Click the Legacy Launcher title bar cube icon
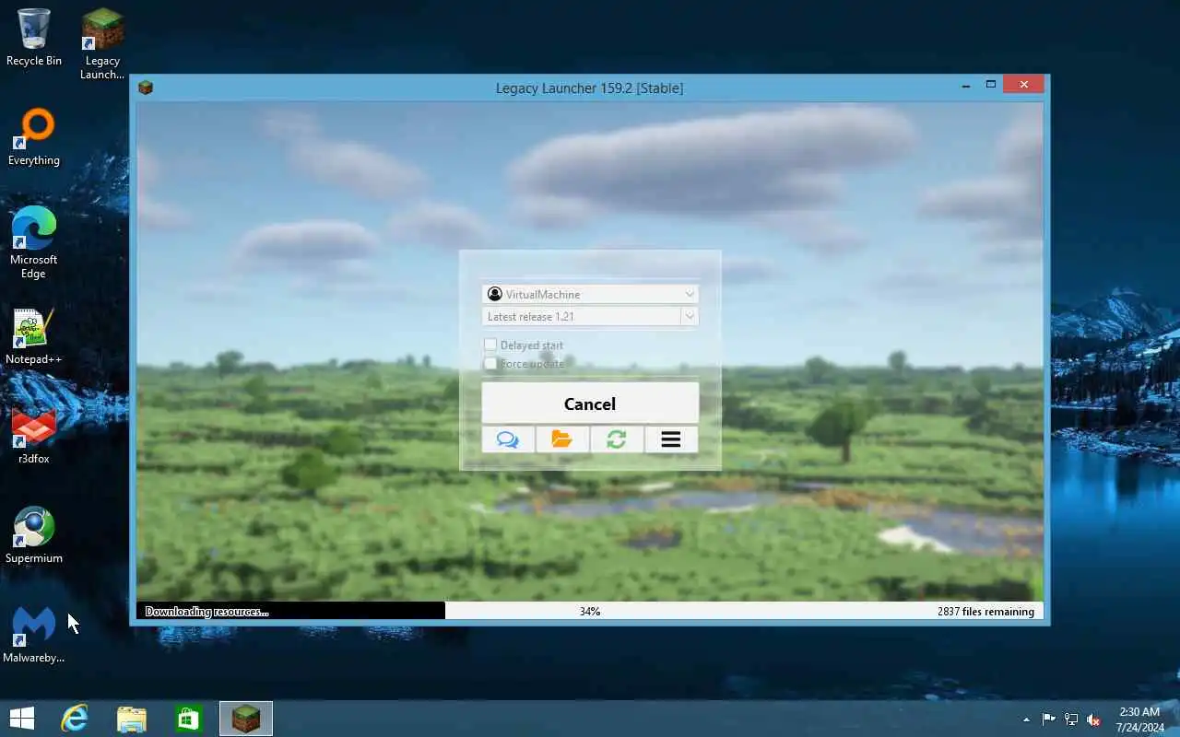Viewport: 1180px width, 737px height. 145,88
